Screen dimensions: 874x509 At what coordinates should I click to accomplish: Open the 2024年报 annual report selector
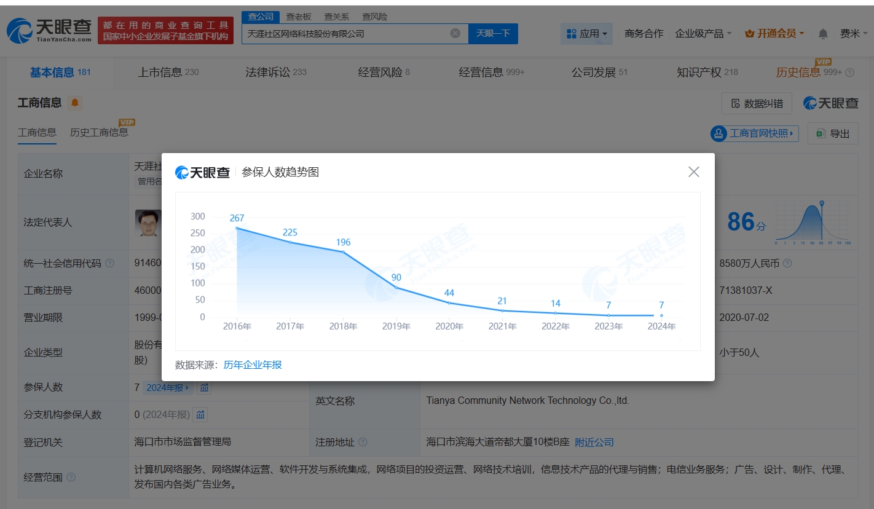coord(168,388)
